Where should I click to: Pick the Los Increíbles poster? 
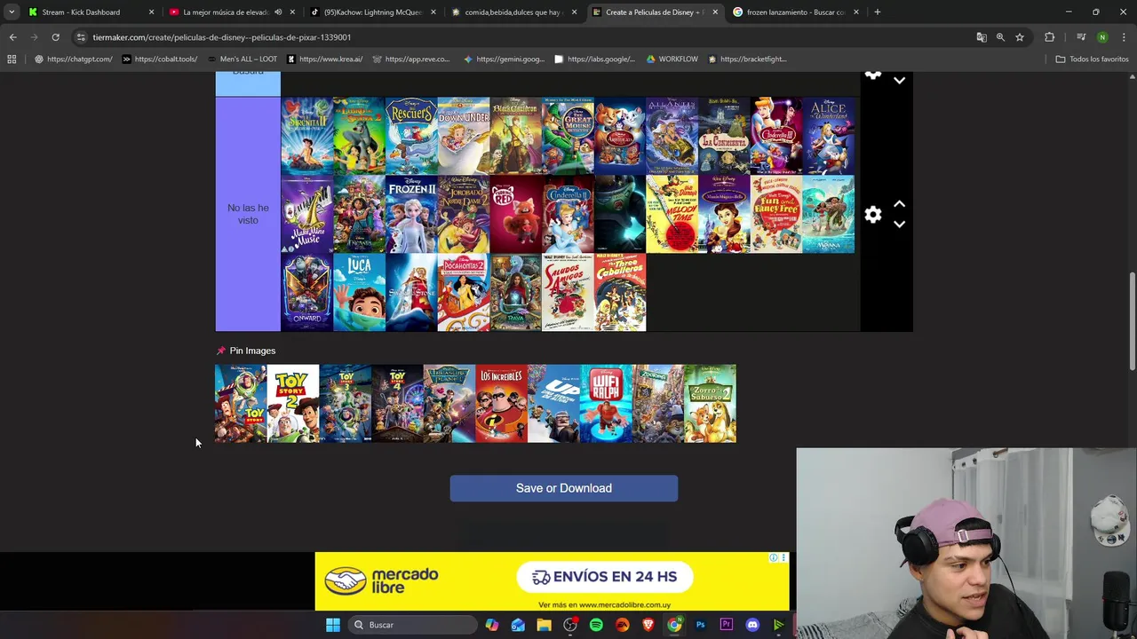click(501, 404)
